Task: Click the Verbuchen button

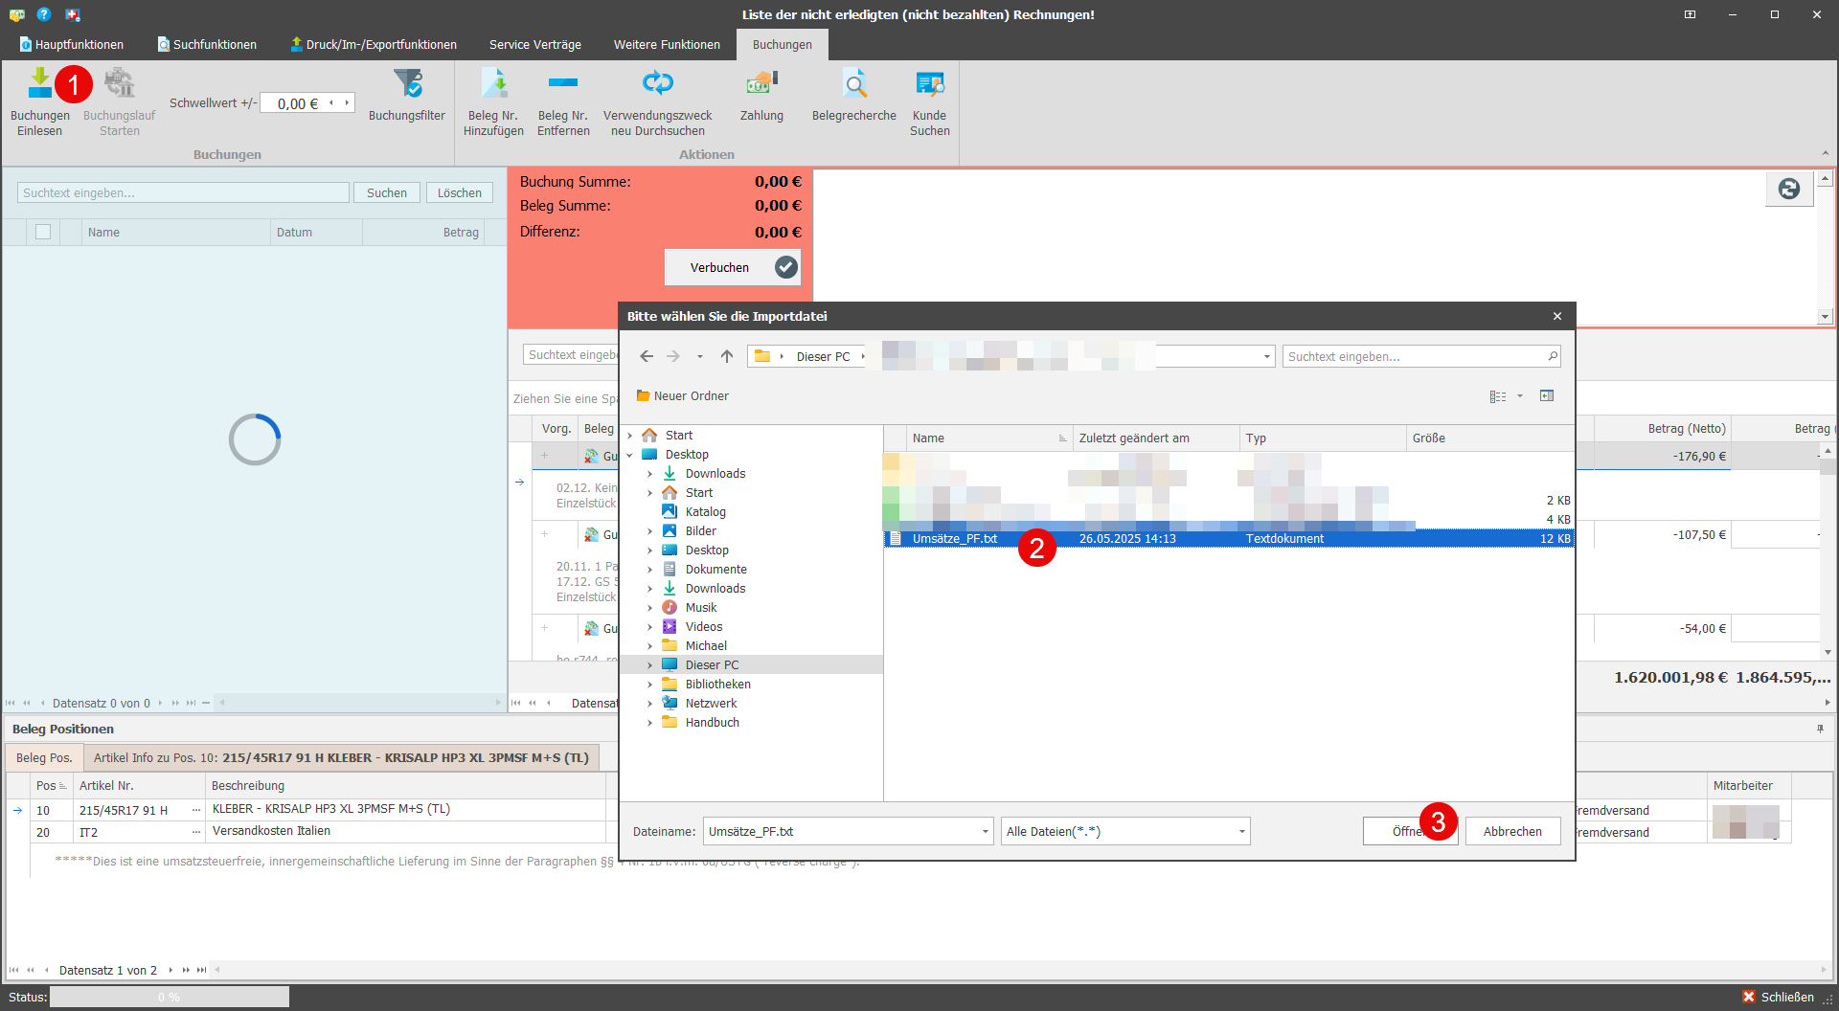Action: pos(733,267)
